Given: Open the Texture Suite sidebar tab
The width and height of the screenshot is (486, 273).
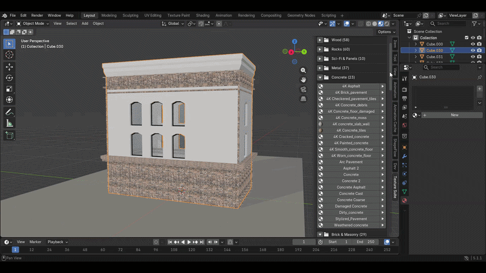Looking at the screenshot, I should click(395, 187).
